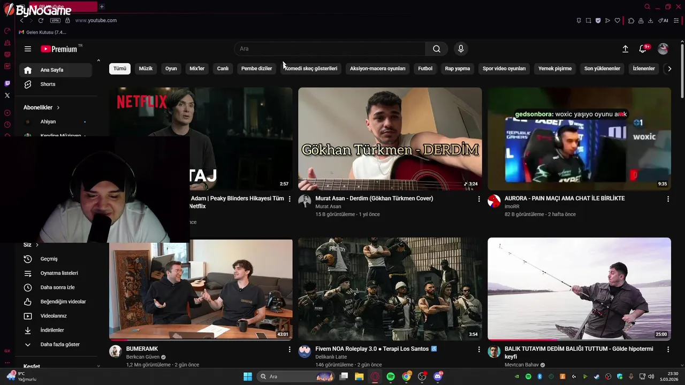Open Murat Asan channel name link
Image resolution: width=685 pixels, height=385 pixels.
(x=328, y=206)
